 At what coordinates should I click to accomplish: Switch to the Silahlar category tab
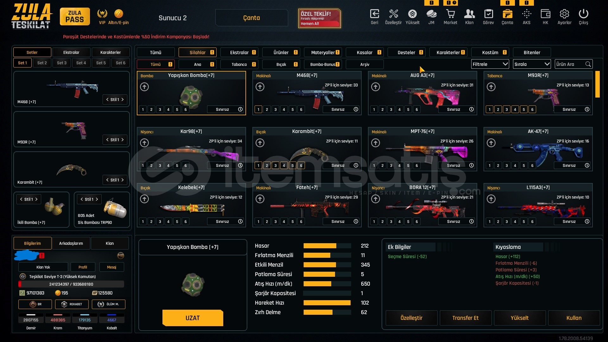click(x=197, y=52)
